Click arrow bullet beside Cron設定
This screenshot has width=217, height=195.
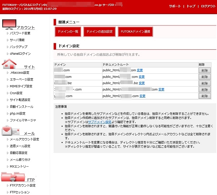point(8,93)
